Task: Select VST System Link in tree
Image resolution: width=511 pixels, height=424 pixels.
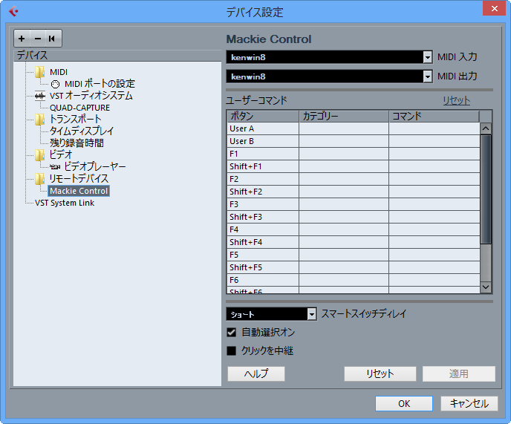Action: coord(65,203)
